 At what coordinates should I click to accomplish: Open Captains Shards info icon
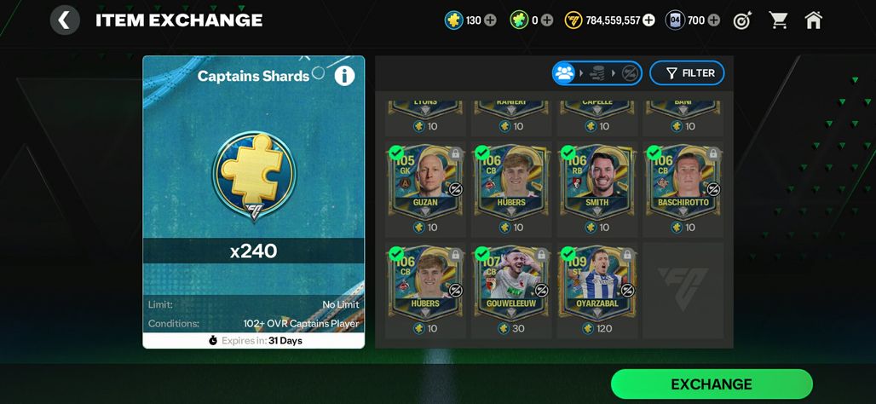[345, 75]
